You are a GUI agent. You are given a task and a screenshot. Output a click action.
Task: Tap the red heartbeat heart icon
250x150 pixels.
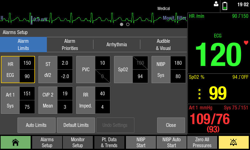tap(246, 42)
